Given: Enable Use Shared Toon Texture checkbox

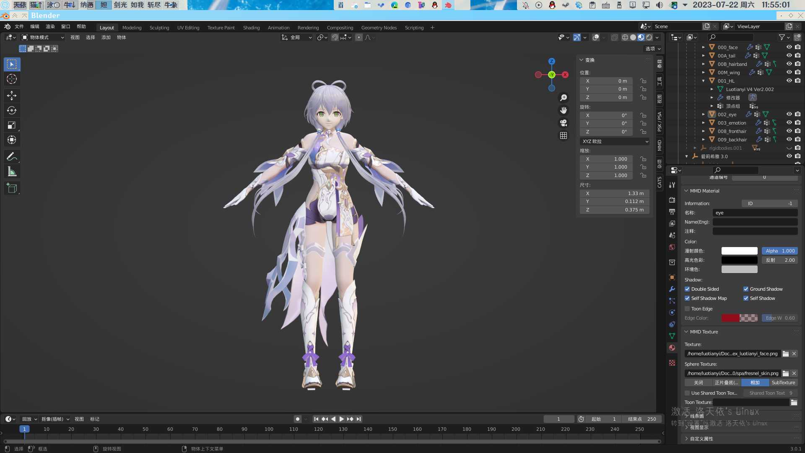Looking at the screenshot, I should (687, 393).
